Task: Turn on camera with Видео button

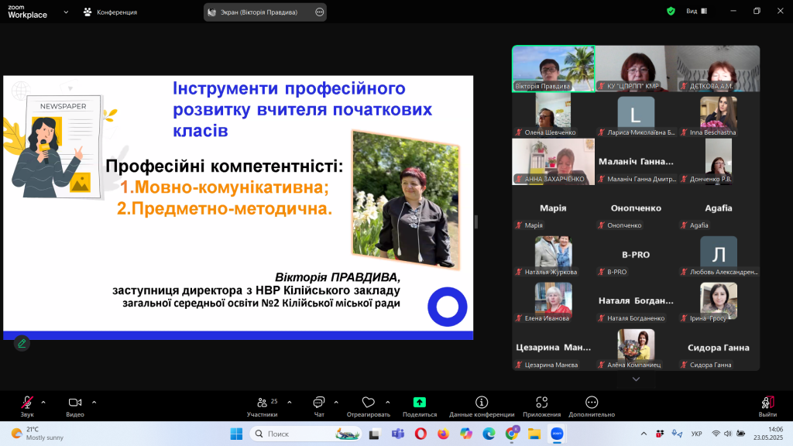Action: [75, 403]
